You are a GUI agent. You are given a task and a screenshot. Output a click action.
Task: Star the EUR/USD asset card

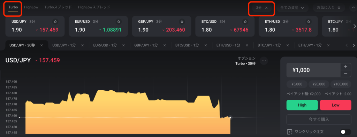tap(119, 22)
